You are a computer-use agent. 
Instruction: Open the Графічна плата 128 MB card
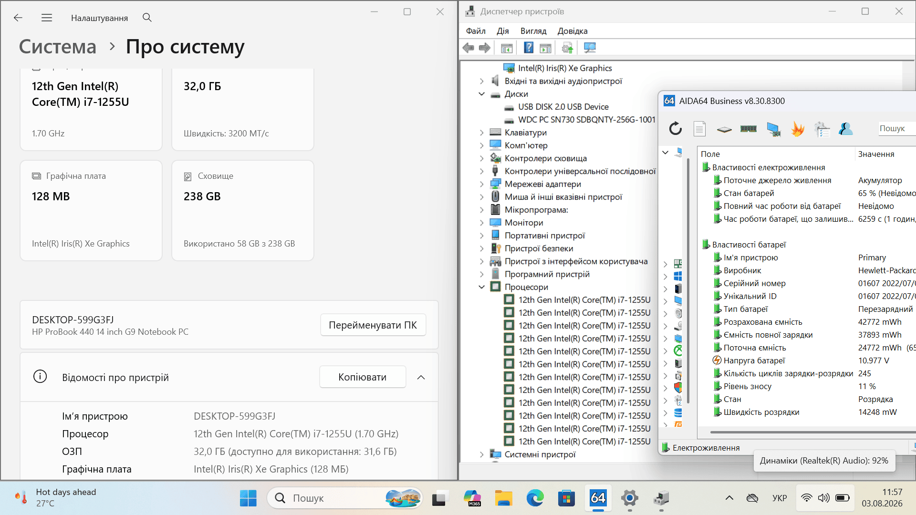pyautogui.click(x=91, y=210)
